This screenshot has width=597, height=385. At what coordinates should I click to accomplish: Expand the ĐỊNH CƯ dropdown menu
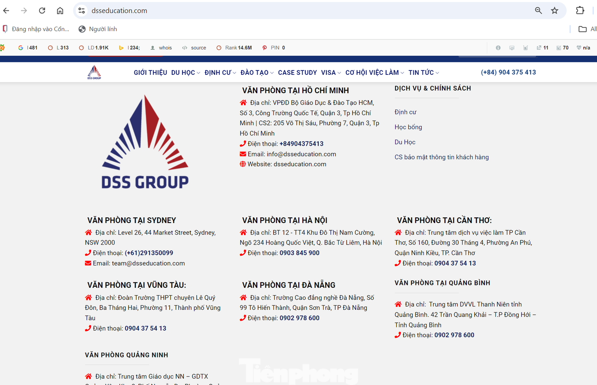coord(220,73)
